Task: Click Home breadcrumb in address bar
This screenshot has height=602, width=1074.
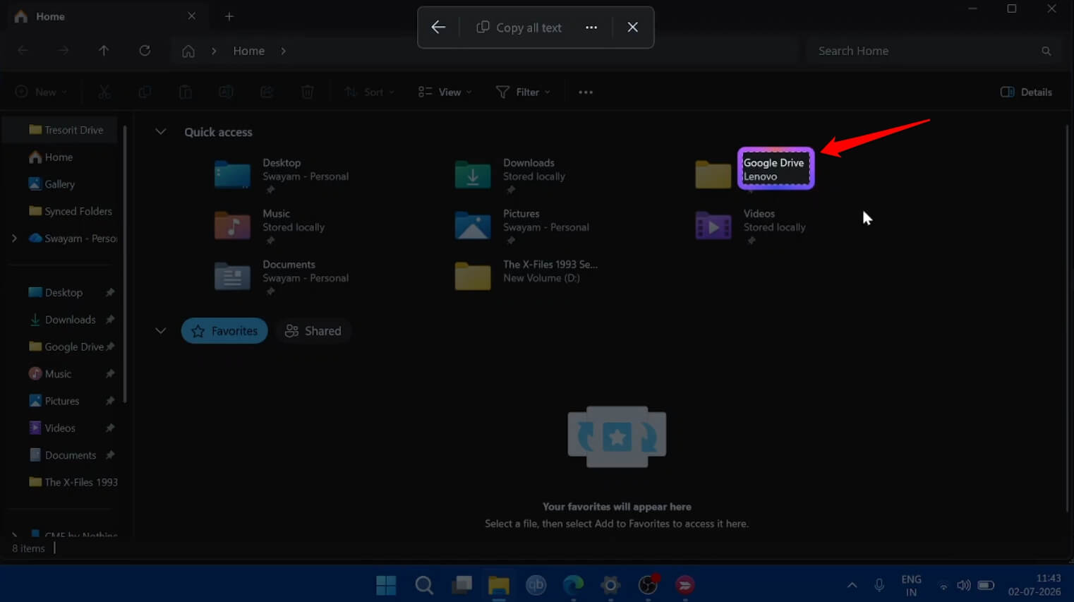Action: (x=249, y=51)
